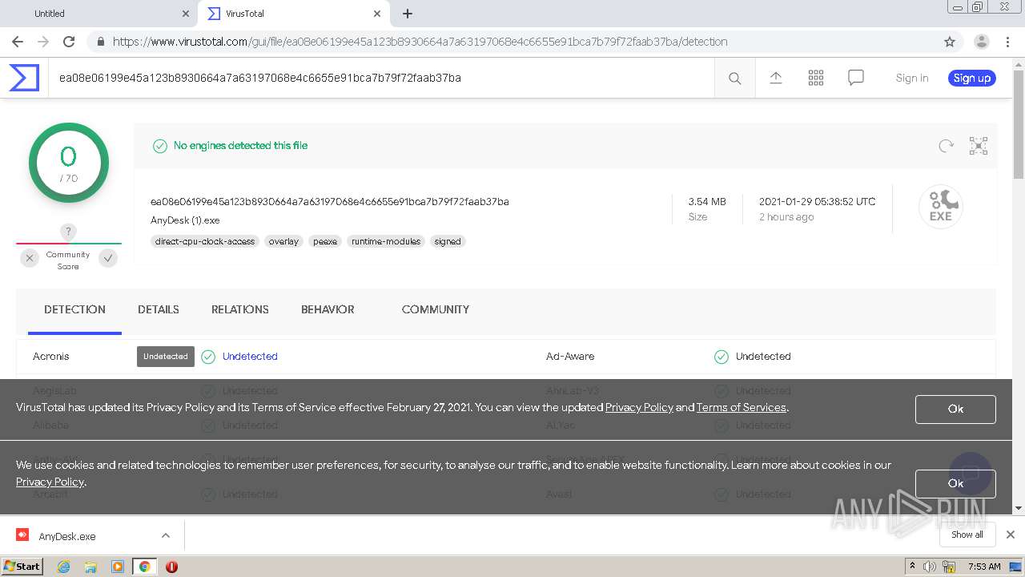Open the Chrome menu three dots
The width and height of the screenshot is (1025, 577).
1007,42
